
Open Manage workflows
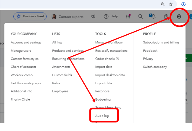pos(109,43)
